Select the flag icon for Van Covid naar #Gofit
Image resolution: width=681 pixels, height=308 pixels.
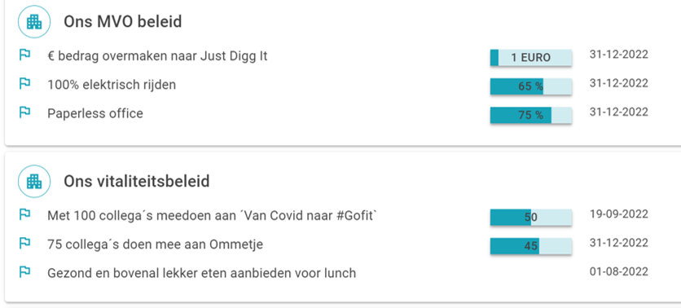[24, 214]
